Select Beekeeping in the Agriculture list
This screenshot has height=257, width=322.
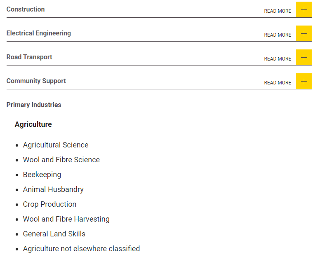click(42, 175)
